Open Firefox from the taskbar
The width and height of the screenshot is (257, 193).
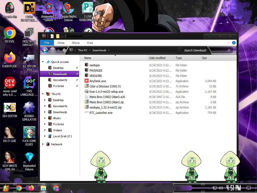31,188
